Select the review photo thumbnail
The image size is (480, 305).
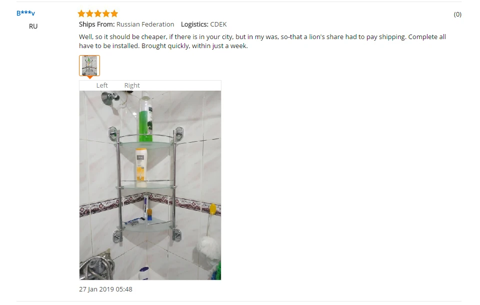(89, 66)
